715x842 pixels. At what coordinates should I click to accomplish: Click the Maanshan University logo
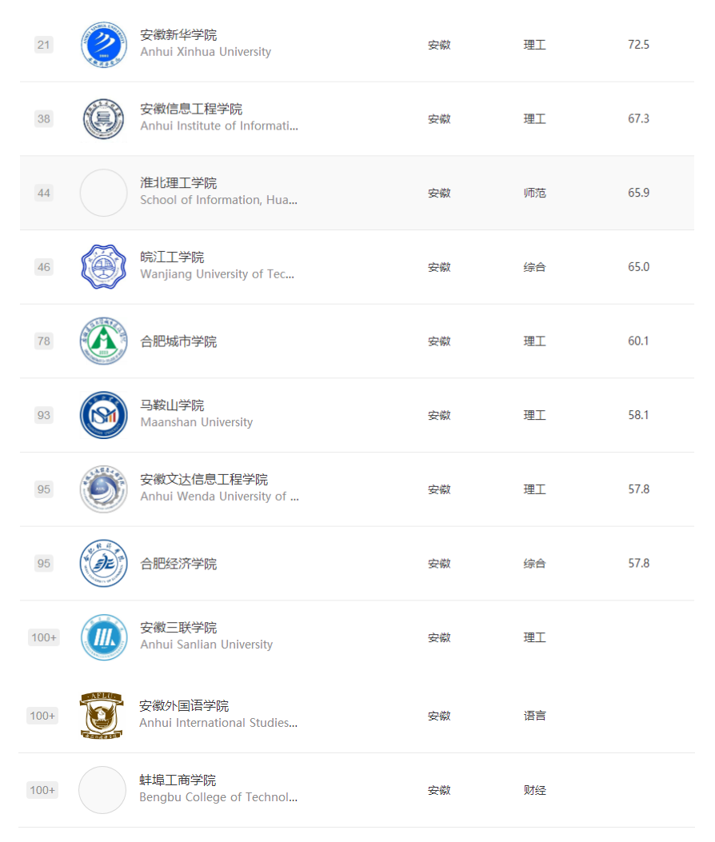click(104, 415)
